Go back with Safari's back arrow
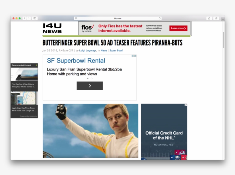Image resolution: width=235 pixels, height=175 pixels. (x=25, y=18)
